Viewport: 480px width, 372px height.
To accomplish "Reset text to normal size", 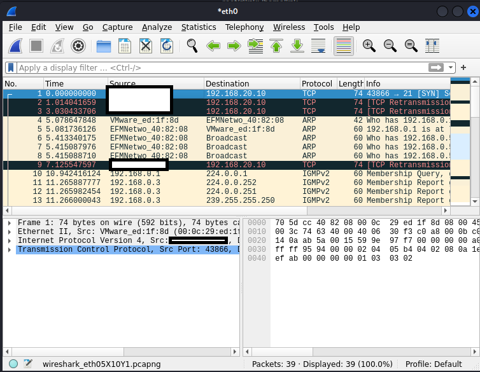I will (411, 46).
